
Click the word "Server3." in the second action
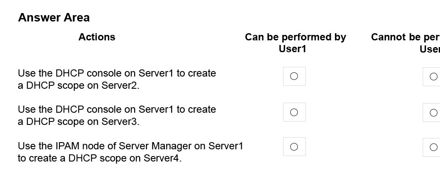tap(120, 122)
